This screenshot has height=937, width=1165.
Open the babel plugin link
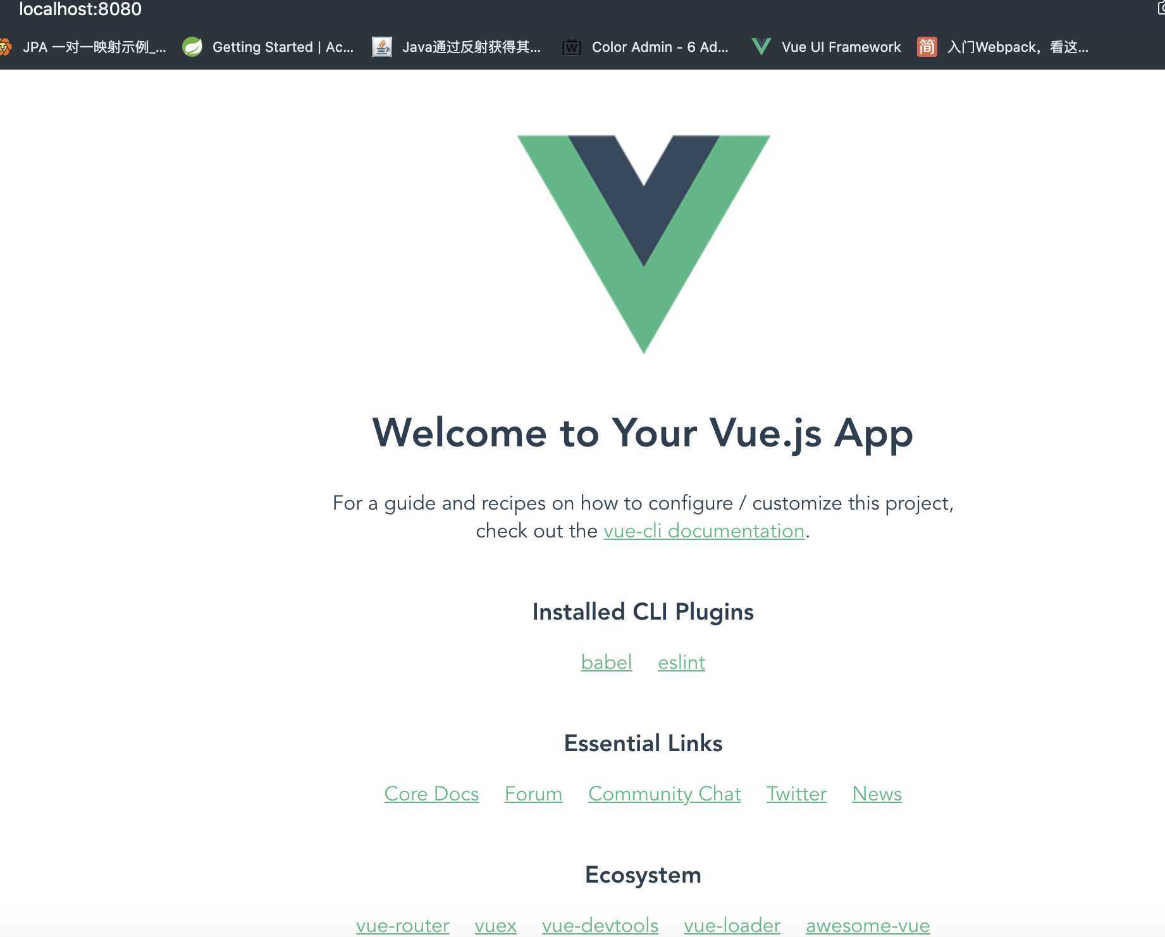click(x=607, y=662)
